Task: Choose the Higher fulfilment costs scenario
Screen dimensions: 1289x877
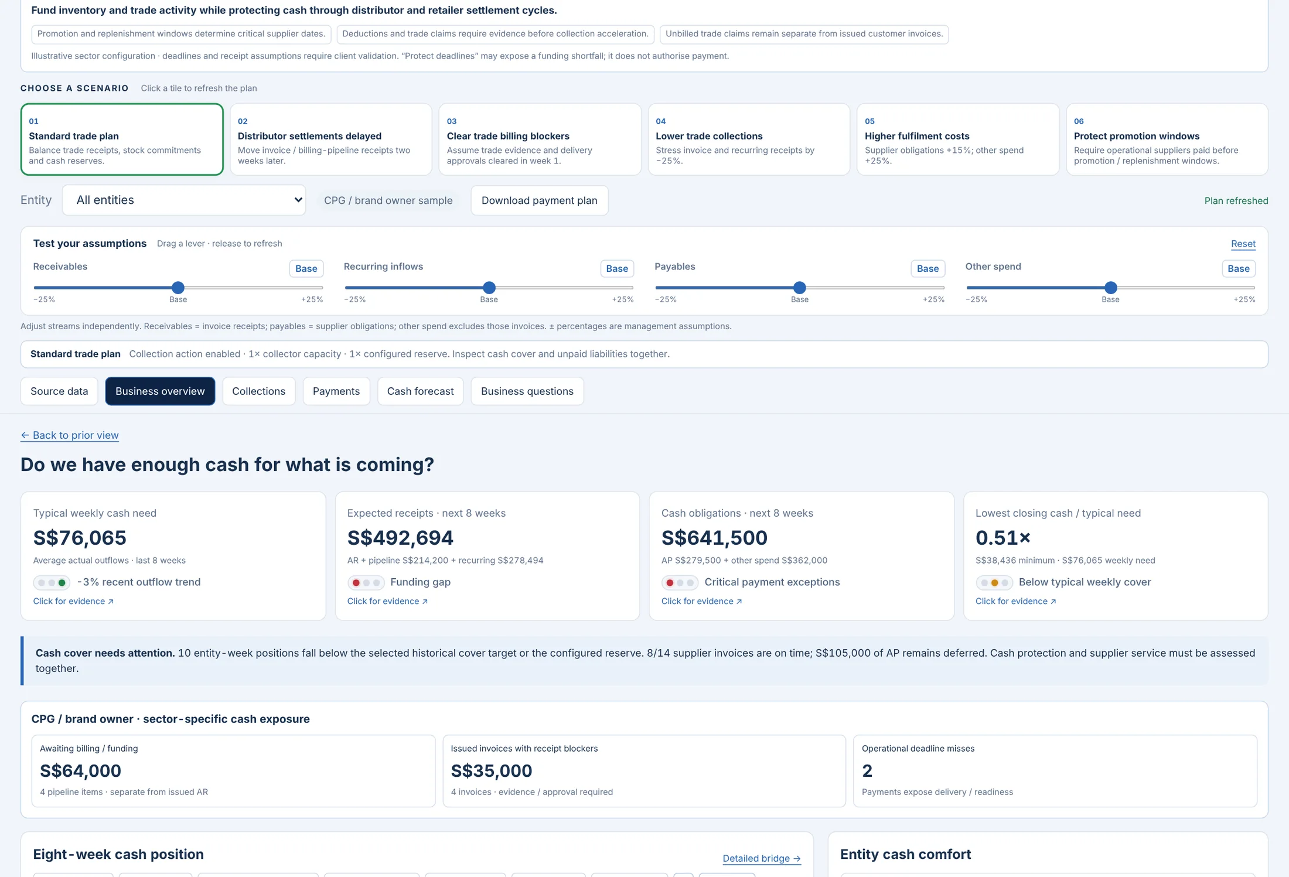Action: pos(958,139)
